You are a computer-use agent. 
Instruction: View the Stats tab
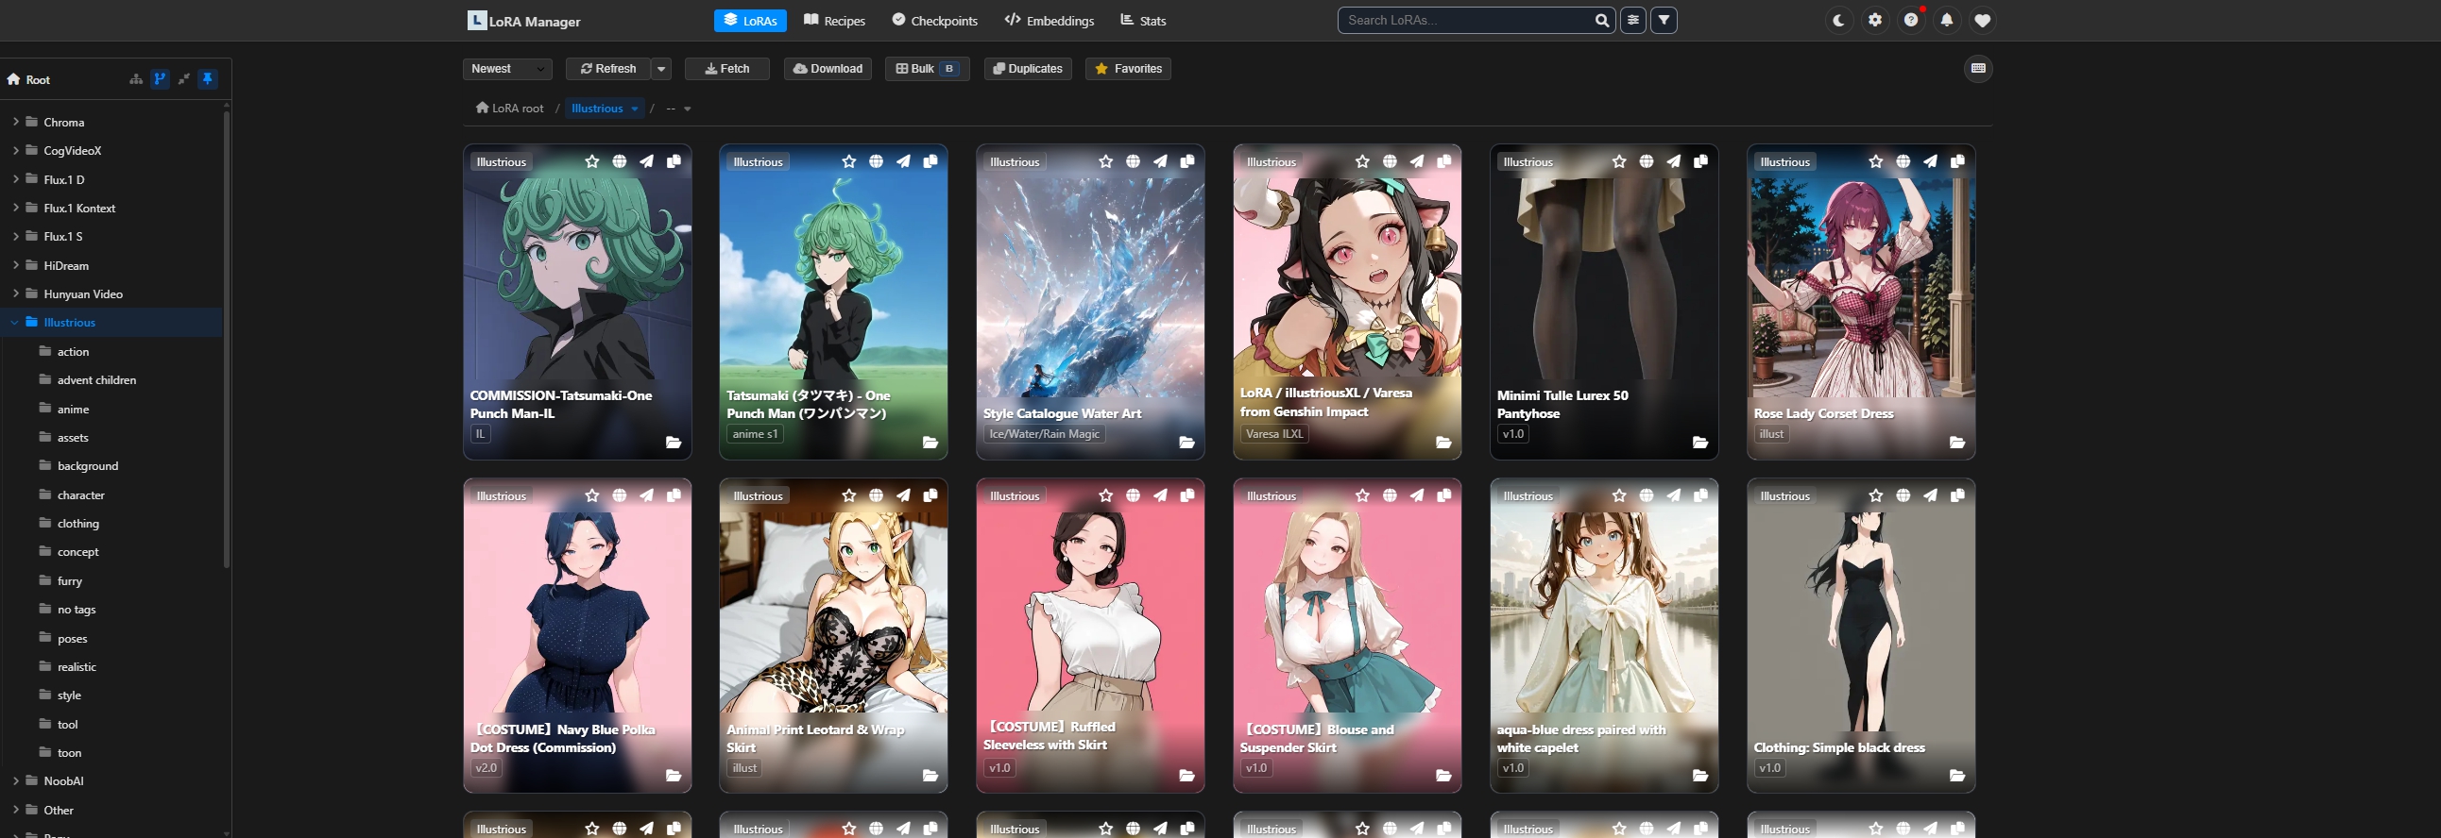(1144, 20)
